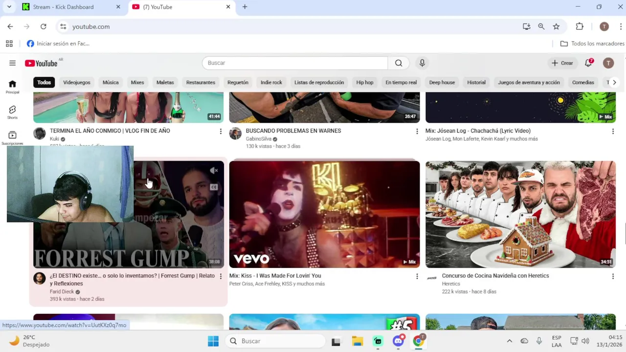Image resolution: width=626 pixels, height=352 pixels.
Task: Open options for Forrest Gump video
Action: (221, 276)
